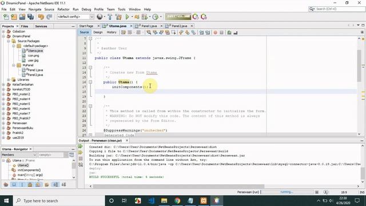This screenshot has height=206, width=366.
Task: Click the Open Project toolbar icon
Action: coord(22,17)
